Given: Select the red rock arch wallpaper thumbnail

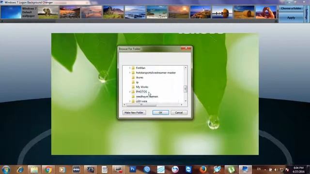Looking at the screenshot, I should click(266, 12).
